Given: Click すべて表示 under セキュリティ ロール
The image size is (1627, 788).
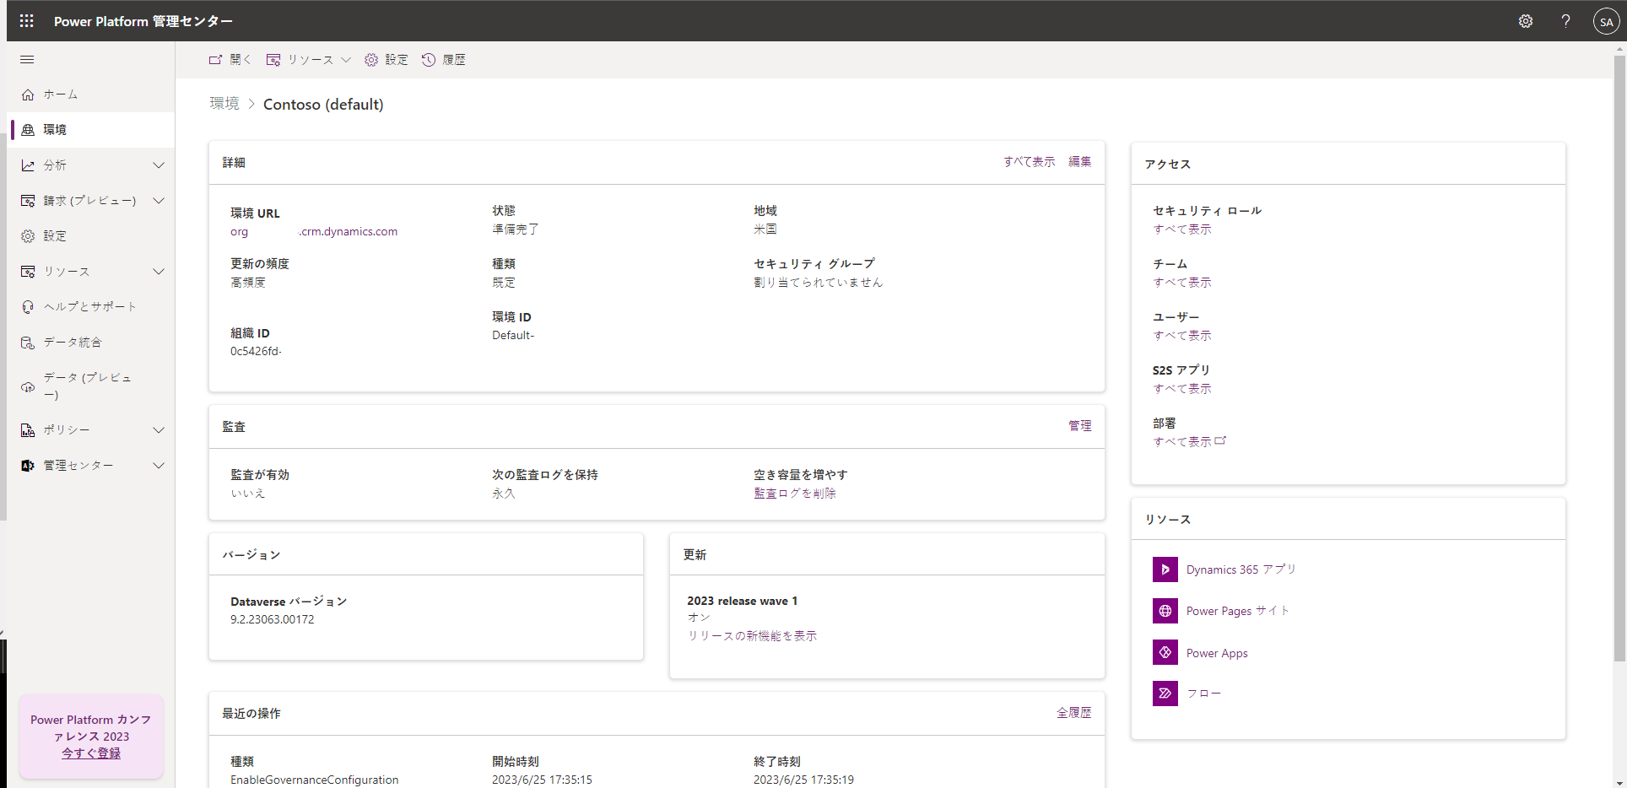Looking at the screenshot, I should tap(1182, 229).
